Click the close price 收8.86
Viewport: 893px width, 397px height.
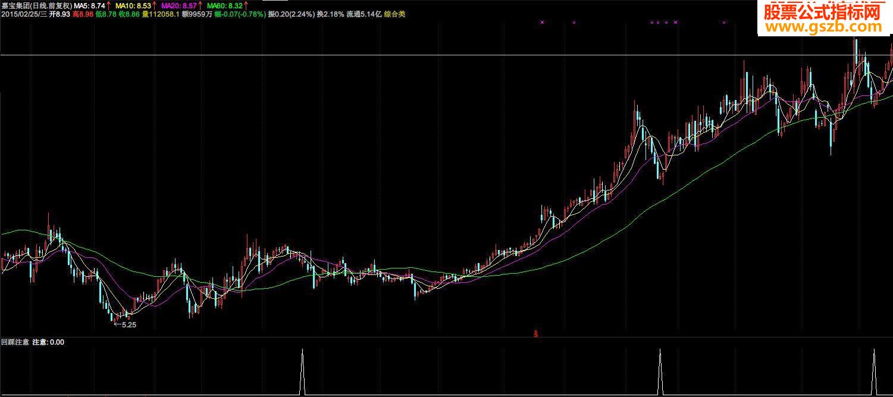129,14
